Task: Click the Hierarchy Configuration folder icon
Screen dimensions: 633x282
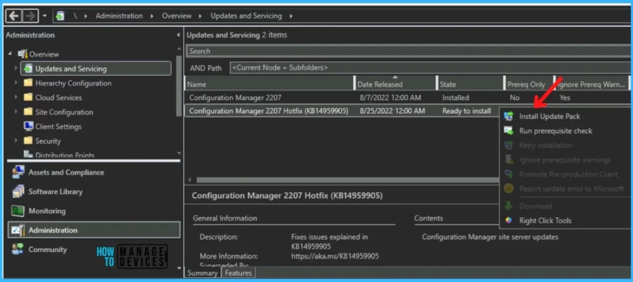Action: pos(28,83)
